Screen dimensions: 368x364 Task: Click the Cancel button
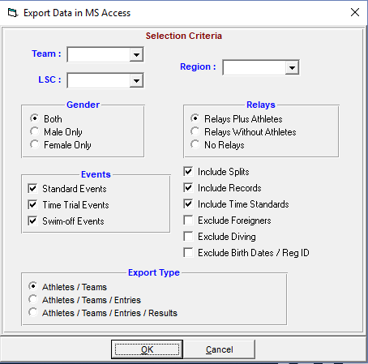(x=219, y=349)
